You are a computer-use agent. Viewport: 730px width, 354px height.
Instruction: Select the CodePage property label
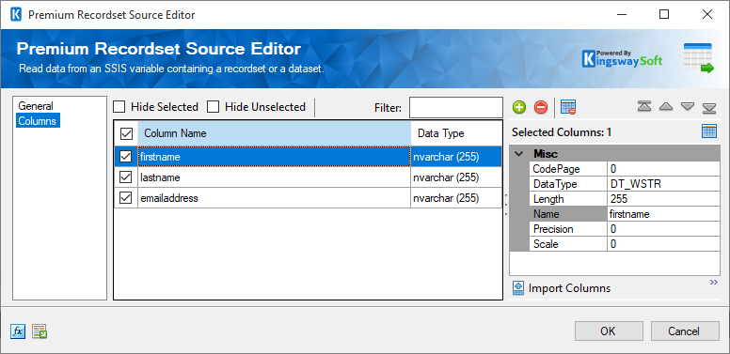(x=568, y=169)
